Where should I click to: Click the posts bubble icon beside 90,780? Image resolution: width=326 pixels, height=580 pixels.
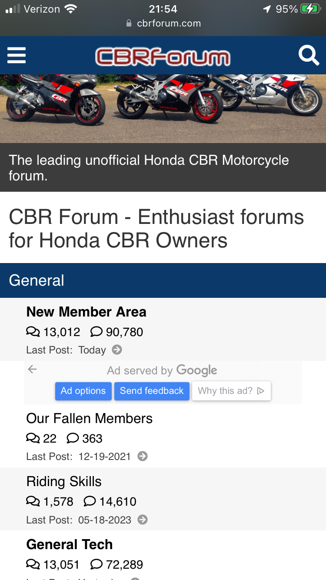coord(96,332)
